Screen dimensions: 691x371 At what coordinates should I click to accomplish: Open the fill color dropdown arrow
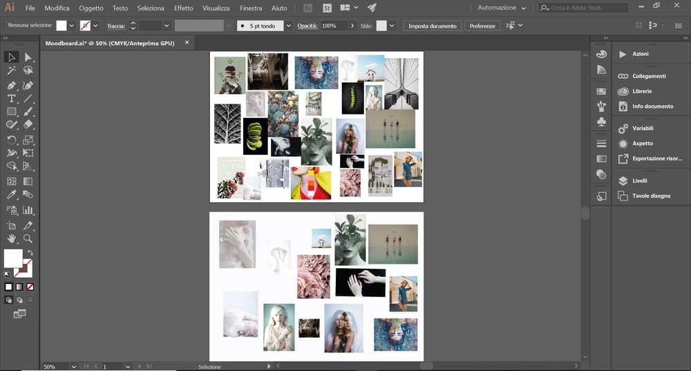pos(71,26)
